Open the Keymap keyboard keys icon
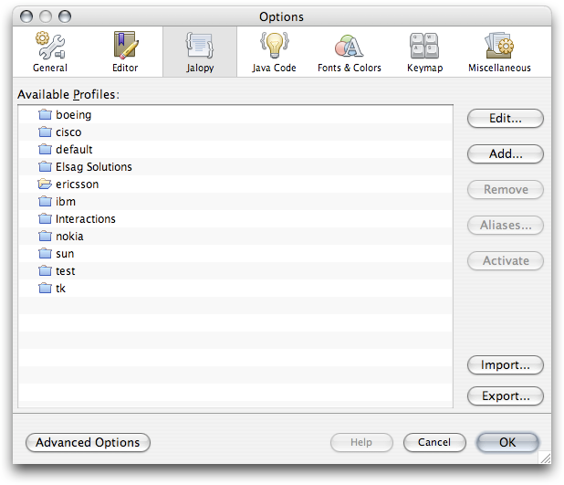The height and width of the screenshot is (485, 564). tap(424, 46)
